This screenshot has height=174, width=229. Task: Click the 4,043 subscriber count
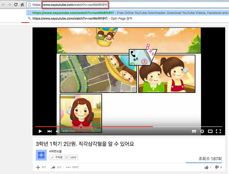(73, 157)
